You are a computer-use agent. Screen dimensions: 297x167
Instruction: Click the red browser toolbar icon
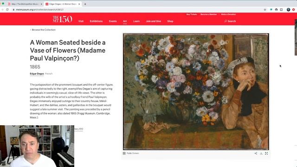point(293,10)
